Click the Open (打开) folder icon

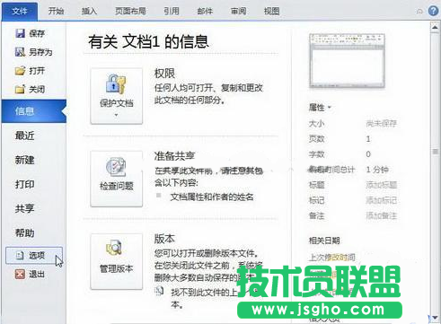click(20, 71)
